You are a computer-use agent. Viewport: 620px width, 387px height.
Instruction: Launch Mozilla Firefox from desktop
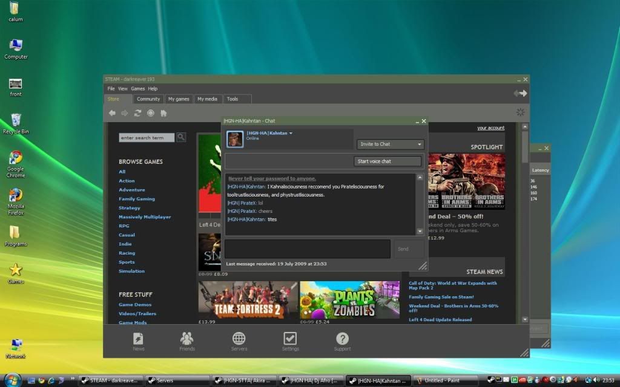pos(16,202)
